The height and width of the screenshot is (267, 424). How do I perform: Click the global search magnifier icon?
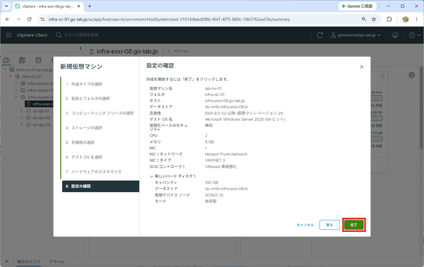(x=59, y=35)
